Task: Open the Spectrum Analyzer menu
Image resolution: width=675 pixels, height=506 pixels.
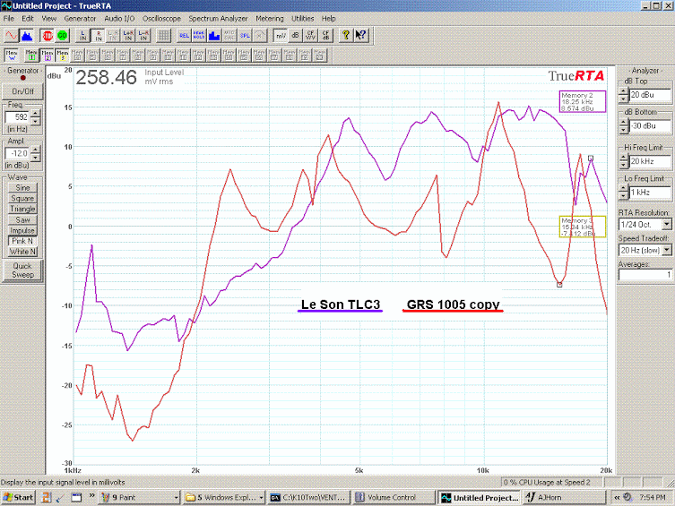Action: [x=218, y=19]
